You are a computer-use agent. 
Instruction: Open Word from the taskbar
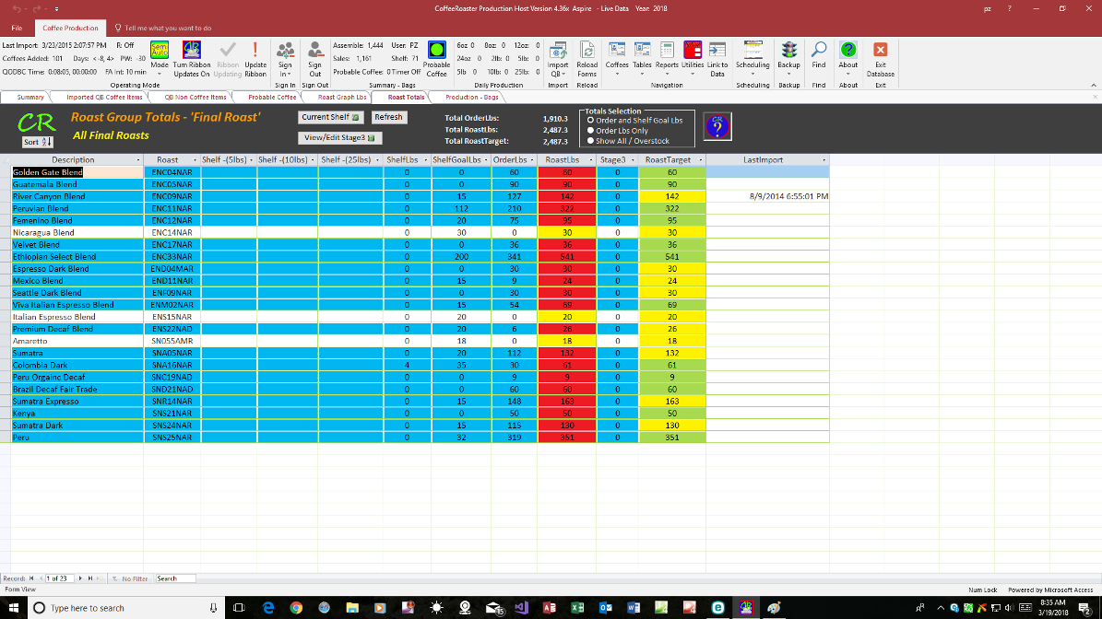coord(634,608)
